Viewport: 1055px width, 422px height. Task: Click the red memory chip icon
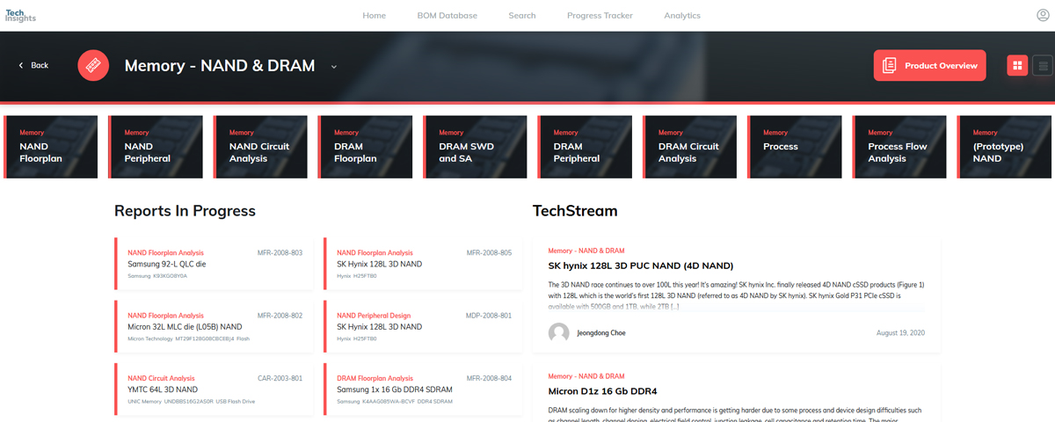(x=93, y=65)
